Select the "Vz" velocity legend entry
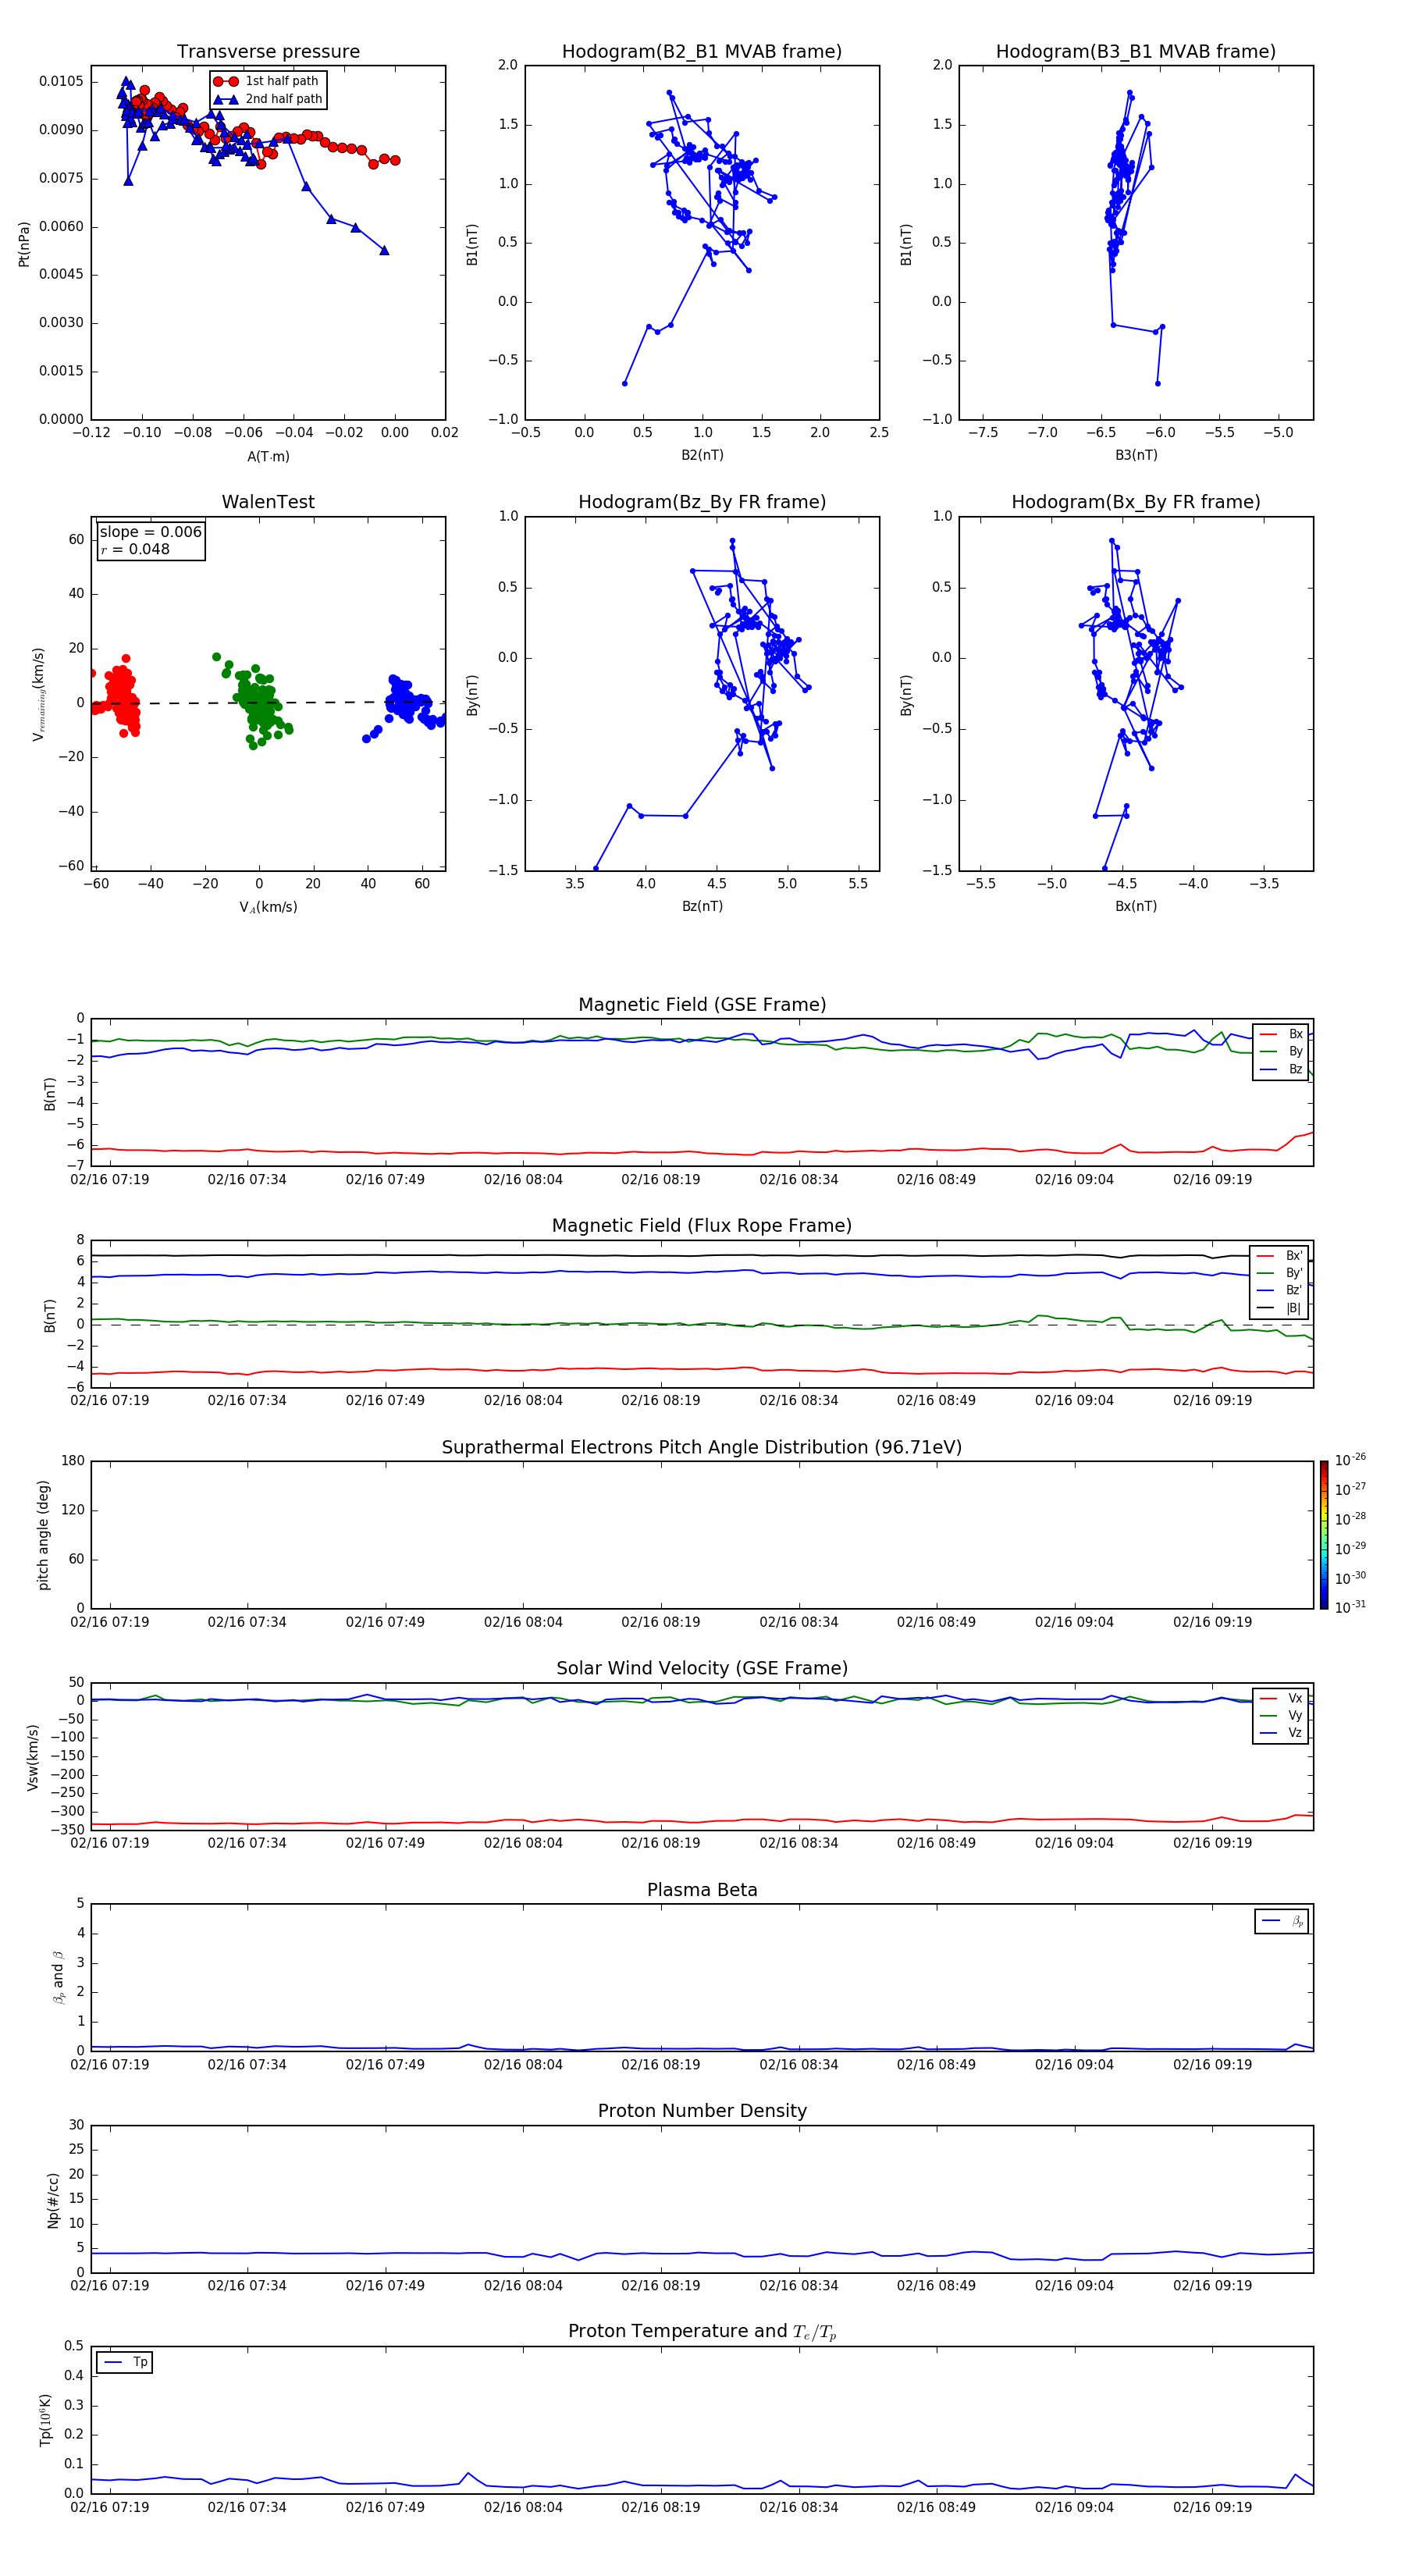 1281,1733
